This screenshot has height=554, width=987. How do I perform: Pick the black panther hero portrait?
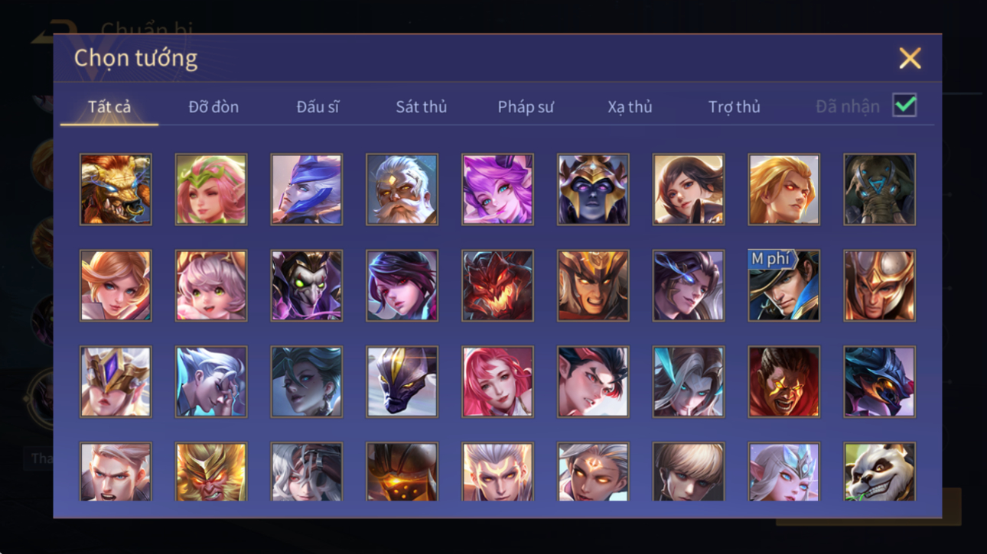pos(402,382)
